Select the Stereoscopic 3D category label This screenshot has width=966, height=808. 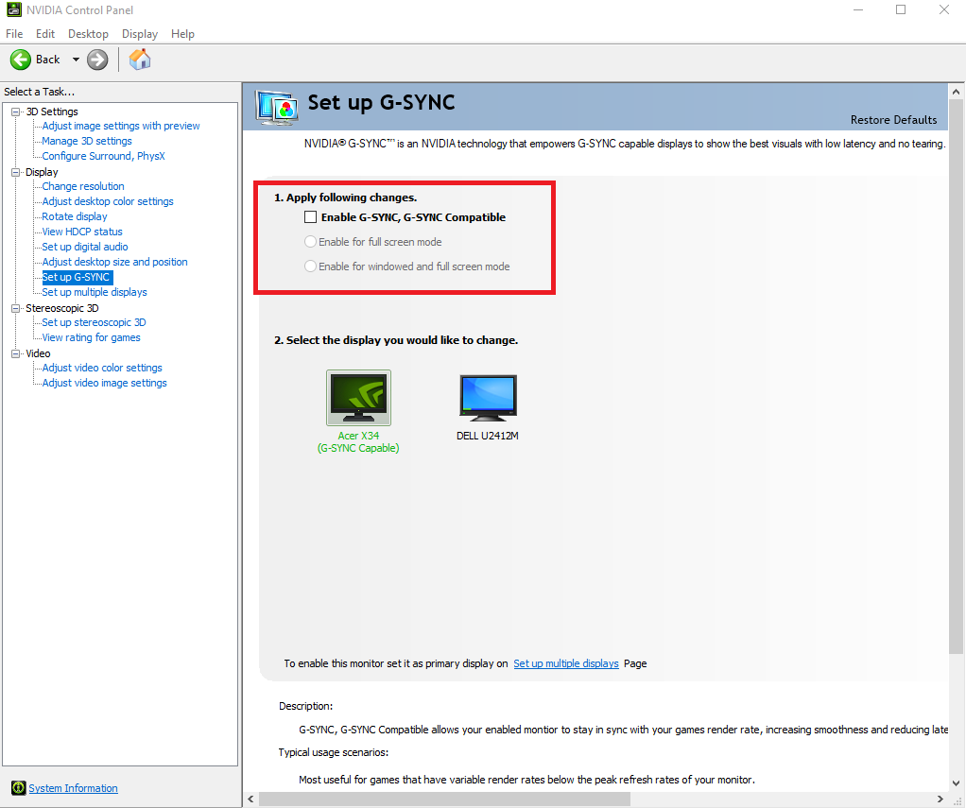tap(62, 308)
